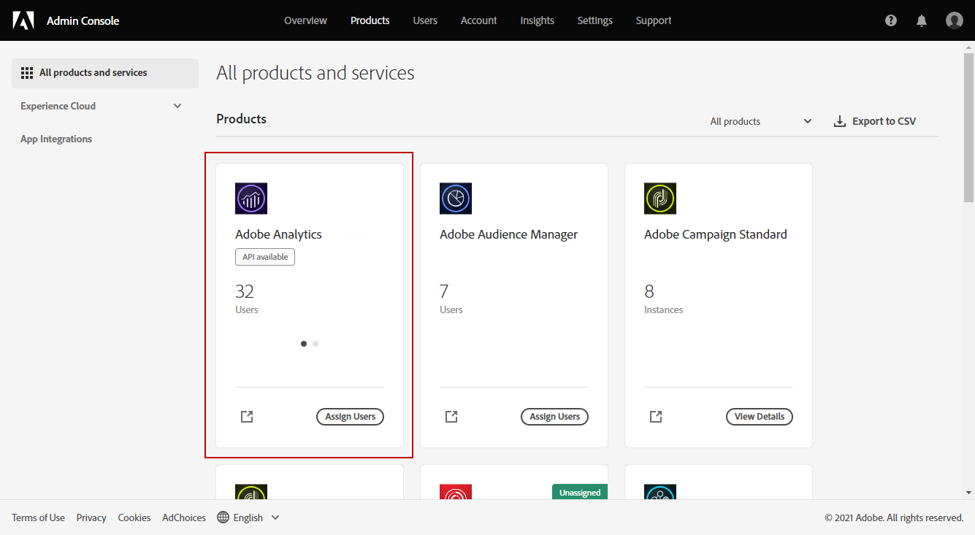Open the notifications bell icon
The width and height of the screenshot is (975, 535).
922,20
